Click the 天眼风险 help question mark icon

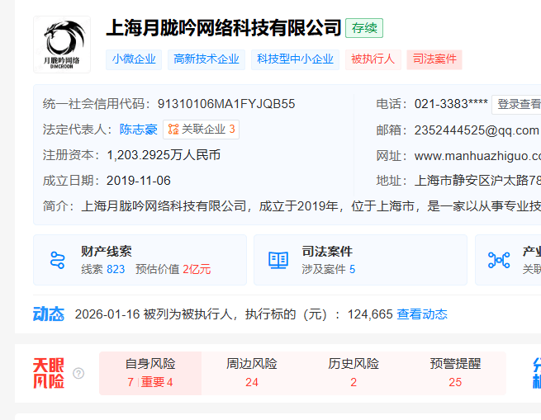tap(78, 373)
